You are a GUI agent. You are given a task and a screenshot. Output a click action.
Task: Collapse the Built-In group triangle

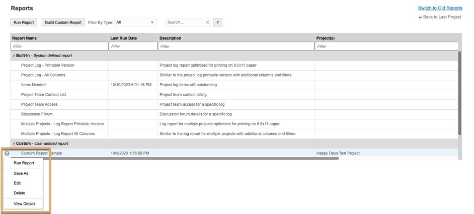[14, 56]
